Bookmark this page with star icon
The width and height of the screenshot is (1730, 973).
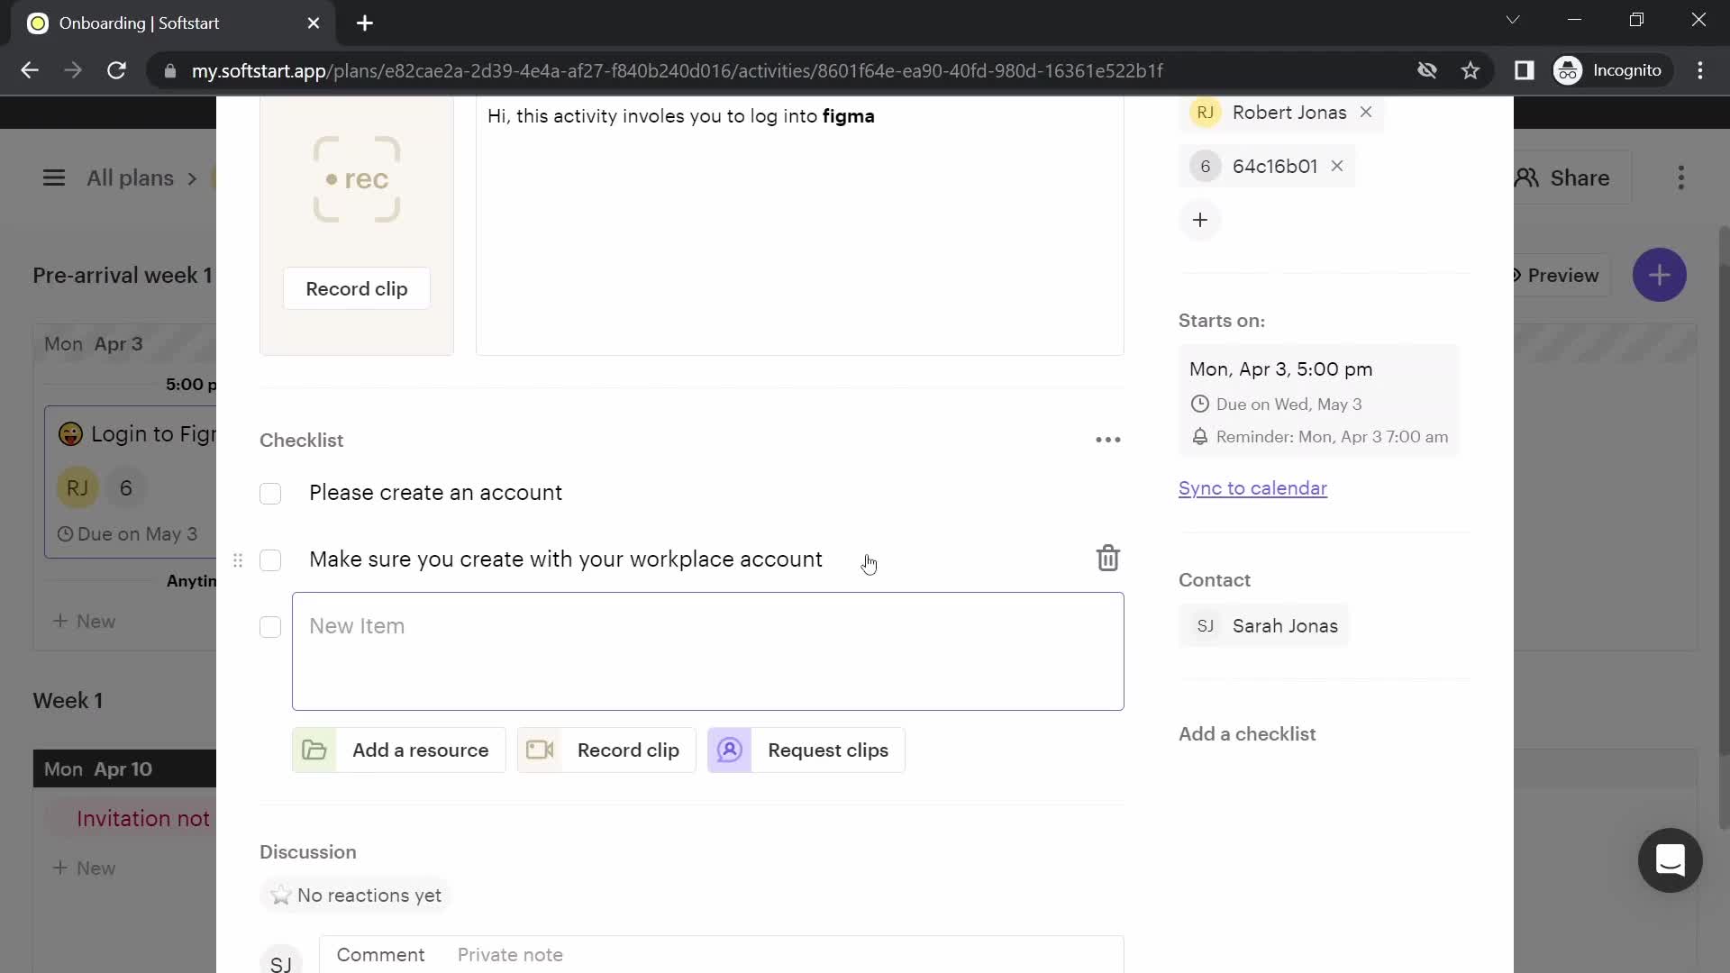[x=1470, y=70]
